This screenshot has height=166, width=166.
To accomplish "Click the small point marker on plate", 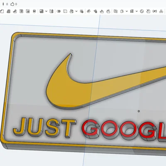I will click(139, 111).
